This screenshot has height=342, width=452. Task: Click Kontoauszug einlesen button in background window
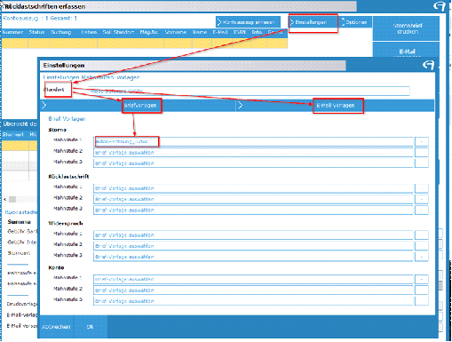tap(248, 22)
